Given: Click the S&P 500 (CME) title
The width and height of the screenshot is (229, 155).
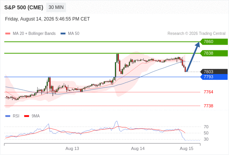Looking at the screenshot, I should [x=24, y=7].
